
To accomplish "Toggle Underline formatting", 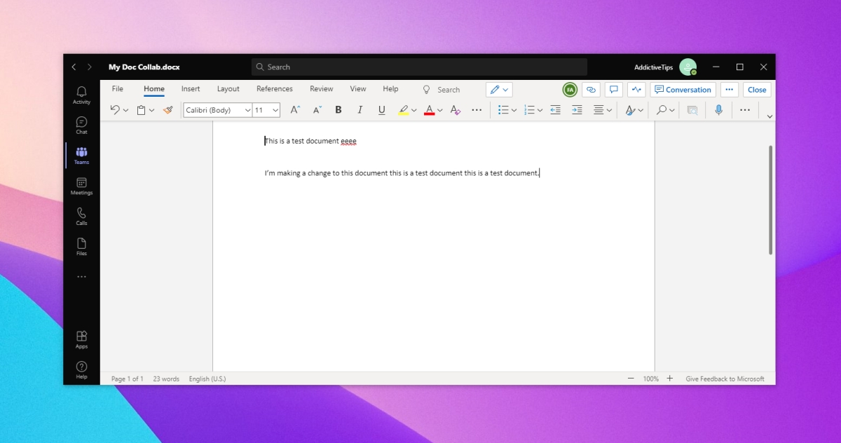I will (x=382, y=110).
